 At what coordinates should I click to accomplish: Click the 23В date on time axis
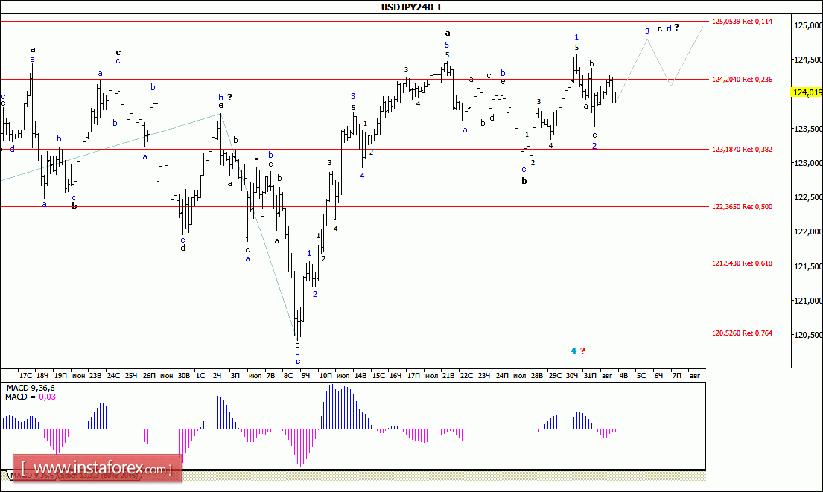pos(95,376)
